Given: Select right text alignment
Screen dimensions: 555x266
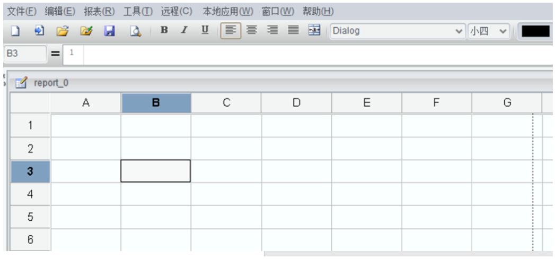Looking at the screenshot, I should [272, 31].
